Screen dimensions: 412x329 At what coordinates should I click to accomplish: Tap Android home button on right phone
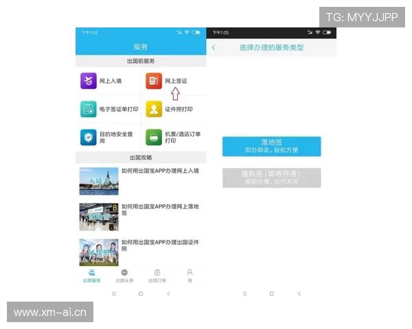(x=272, y=293)
